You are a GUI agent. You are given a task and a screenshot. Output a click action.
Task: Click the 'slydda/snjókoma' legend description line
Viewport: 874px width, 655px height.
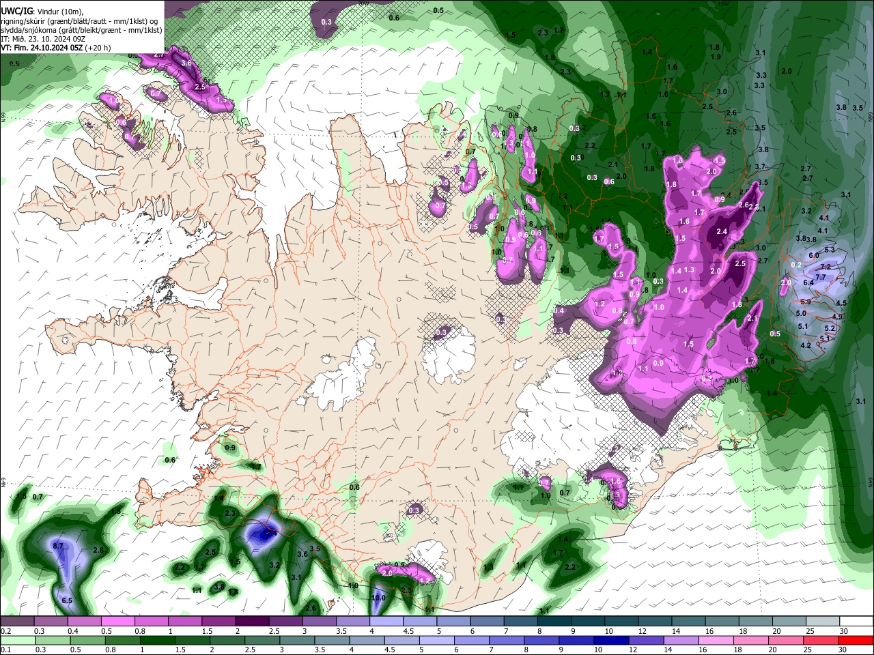point(81,29)
